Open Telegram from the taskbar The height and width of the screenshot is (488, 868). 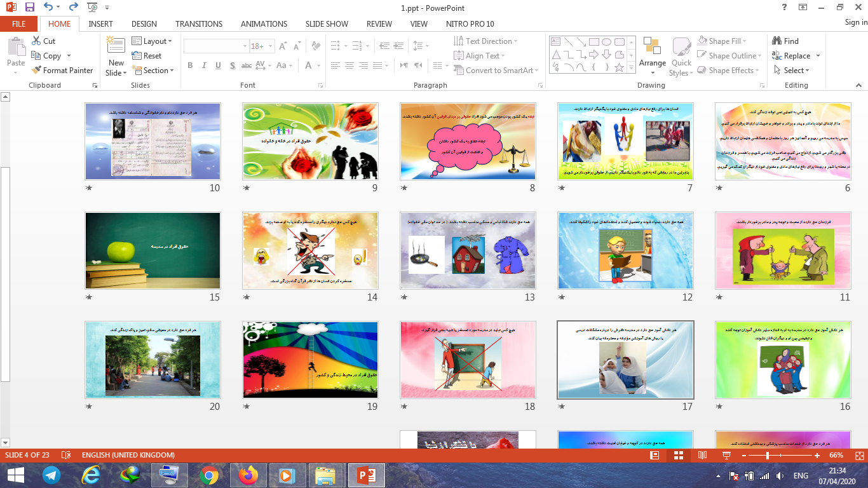pos(51,475)
